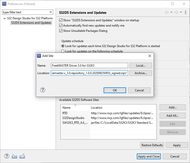Select the RTD site row
The width and height of the screenshot is (190, 163).
[x=108, y=113]
